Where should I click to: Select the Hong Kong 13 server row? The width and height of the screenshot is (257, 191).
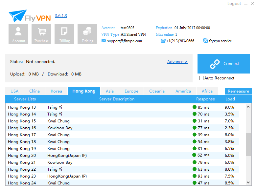point(122,107)
